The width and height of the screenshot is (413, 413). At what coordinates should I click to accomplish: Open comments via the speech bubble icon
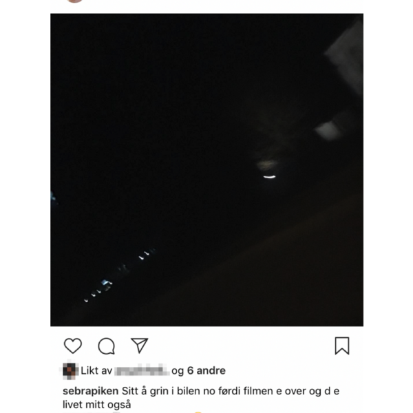click(x=107, y=346)
